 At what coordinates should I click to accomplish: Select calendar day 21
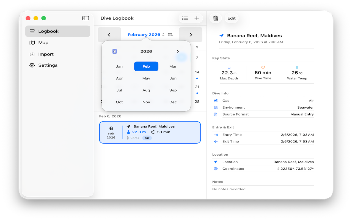click(x=197, y=87)
